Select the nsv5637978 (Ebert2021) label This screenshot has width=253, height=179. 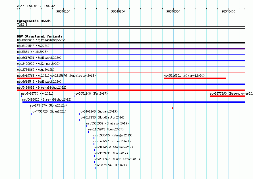112,141
